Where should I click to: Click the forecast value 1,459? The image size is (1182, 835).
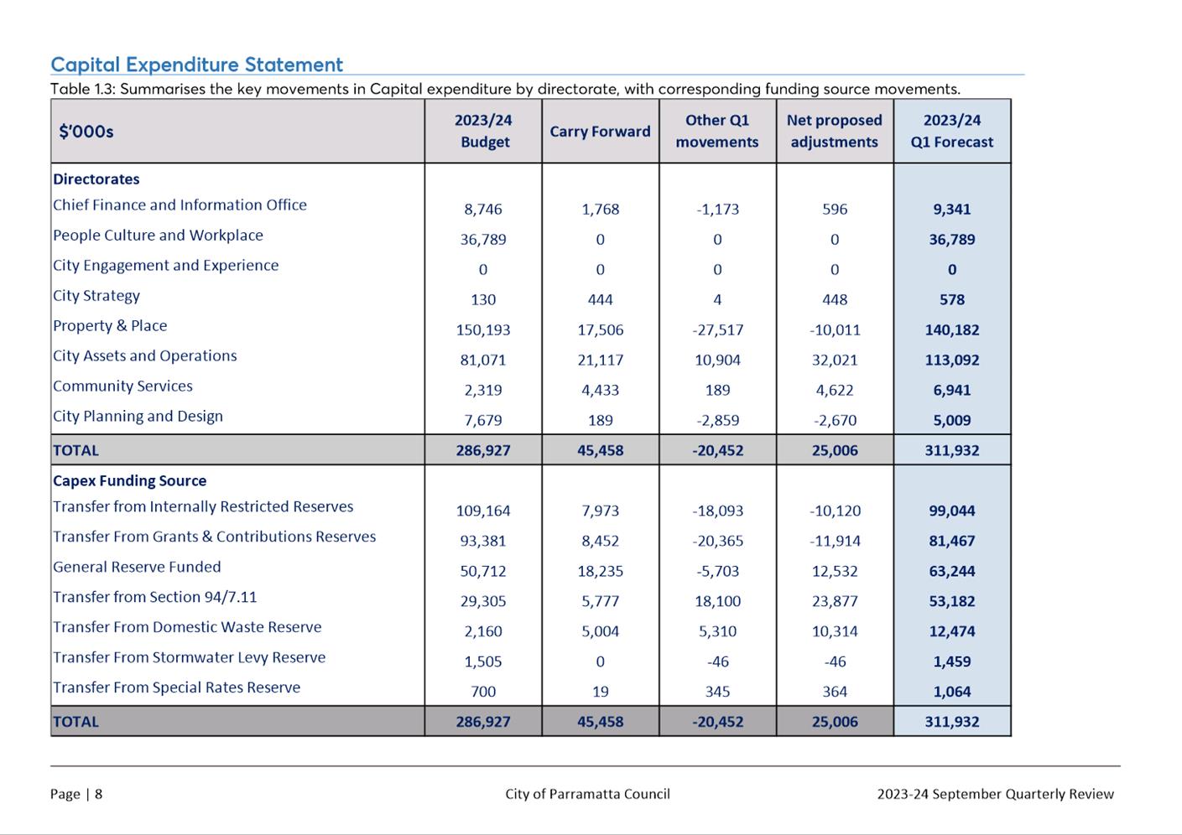tap(952, 662)
